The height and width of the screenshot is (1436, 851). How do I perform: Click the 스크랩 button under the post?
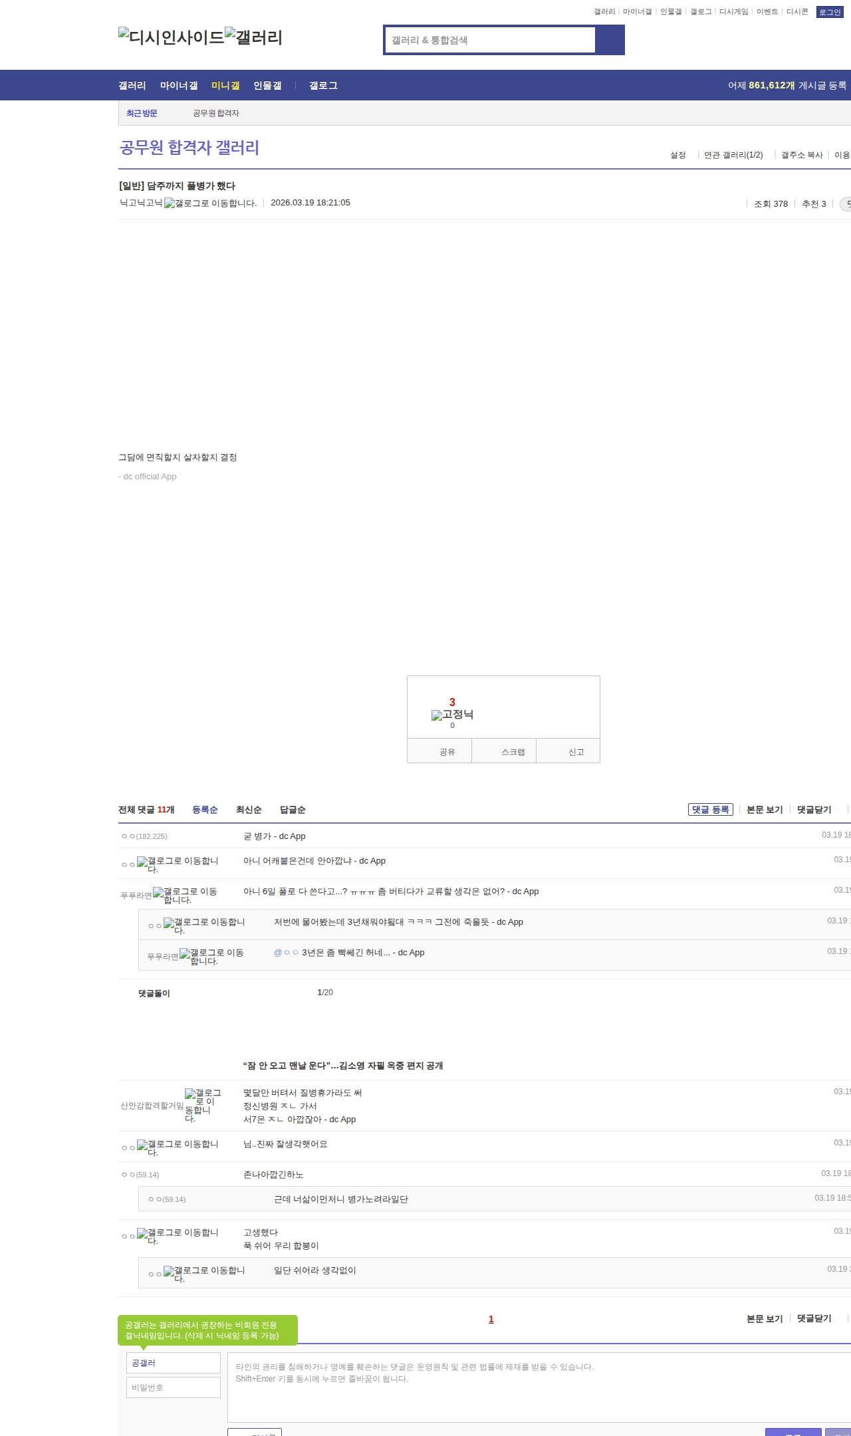(513, 752)
